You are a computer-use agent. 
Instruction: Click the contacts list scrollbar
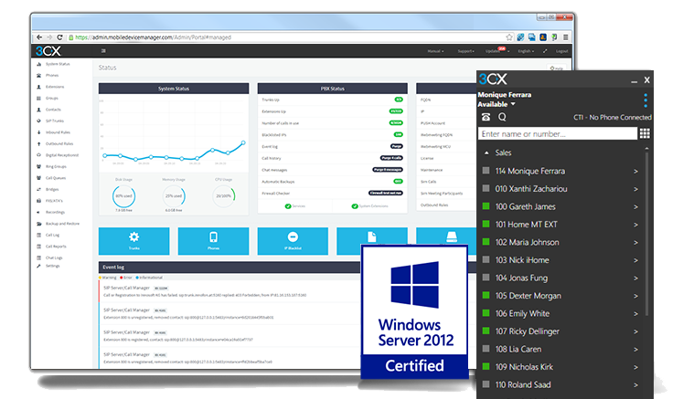click(646, 233)
